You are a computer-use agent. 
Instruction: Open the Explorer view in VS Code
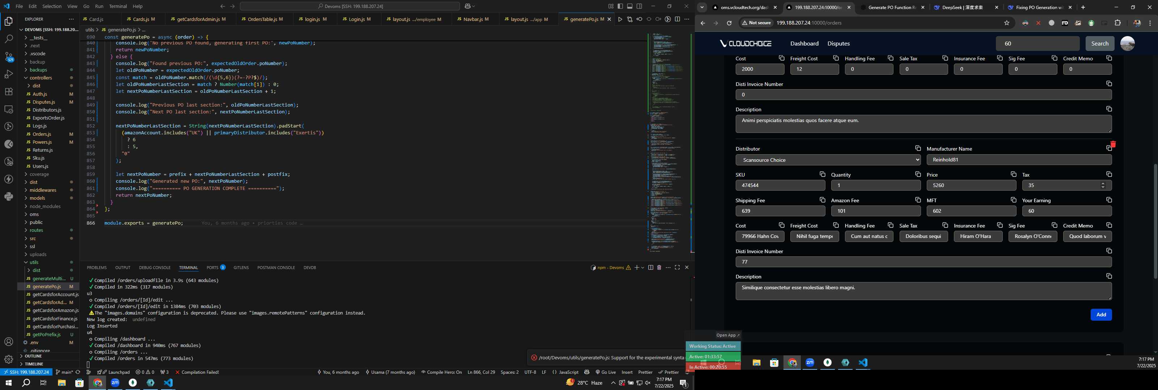coord(9,21)
